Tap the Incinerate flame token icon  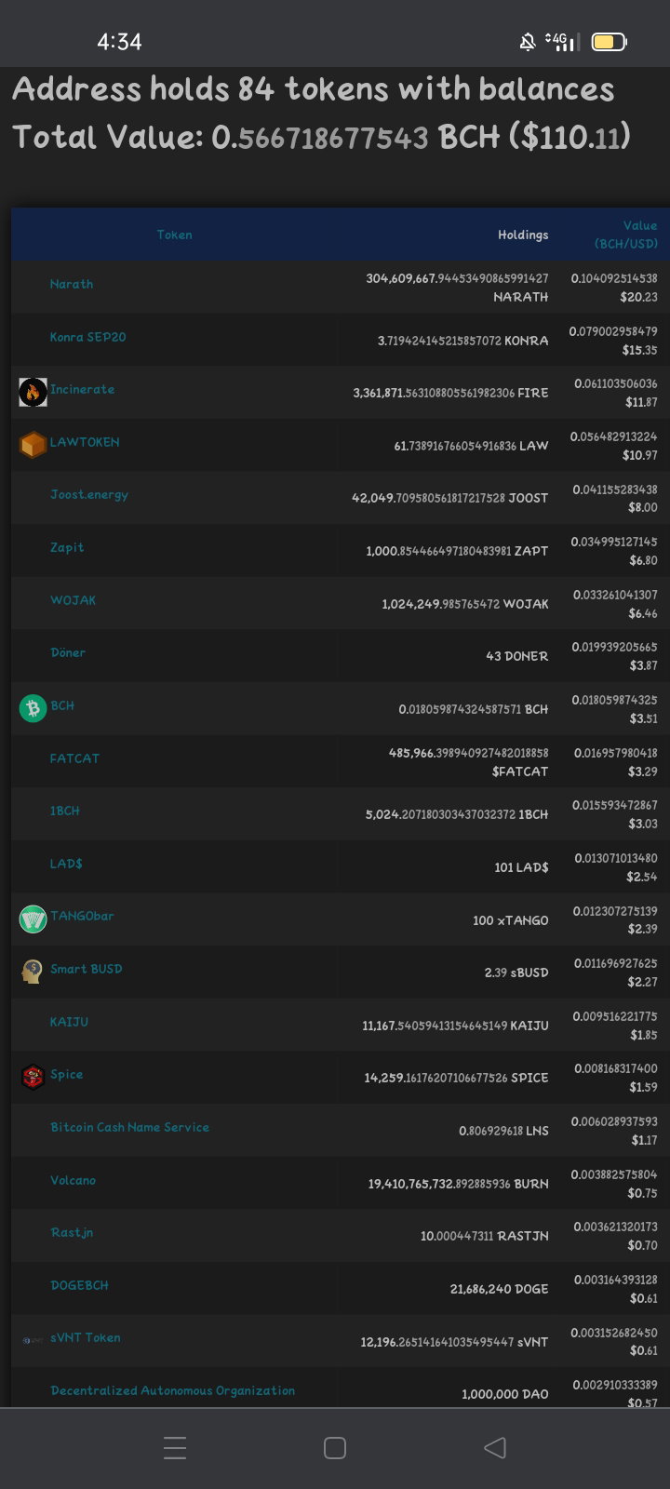tap(33, 393)
